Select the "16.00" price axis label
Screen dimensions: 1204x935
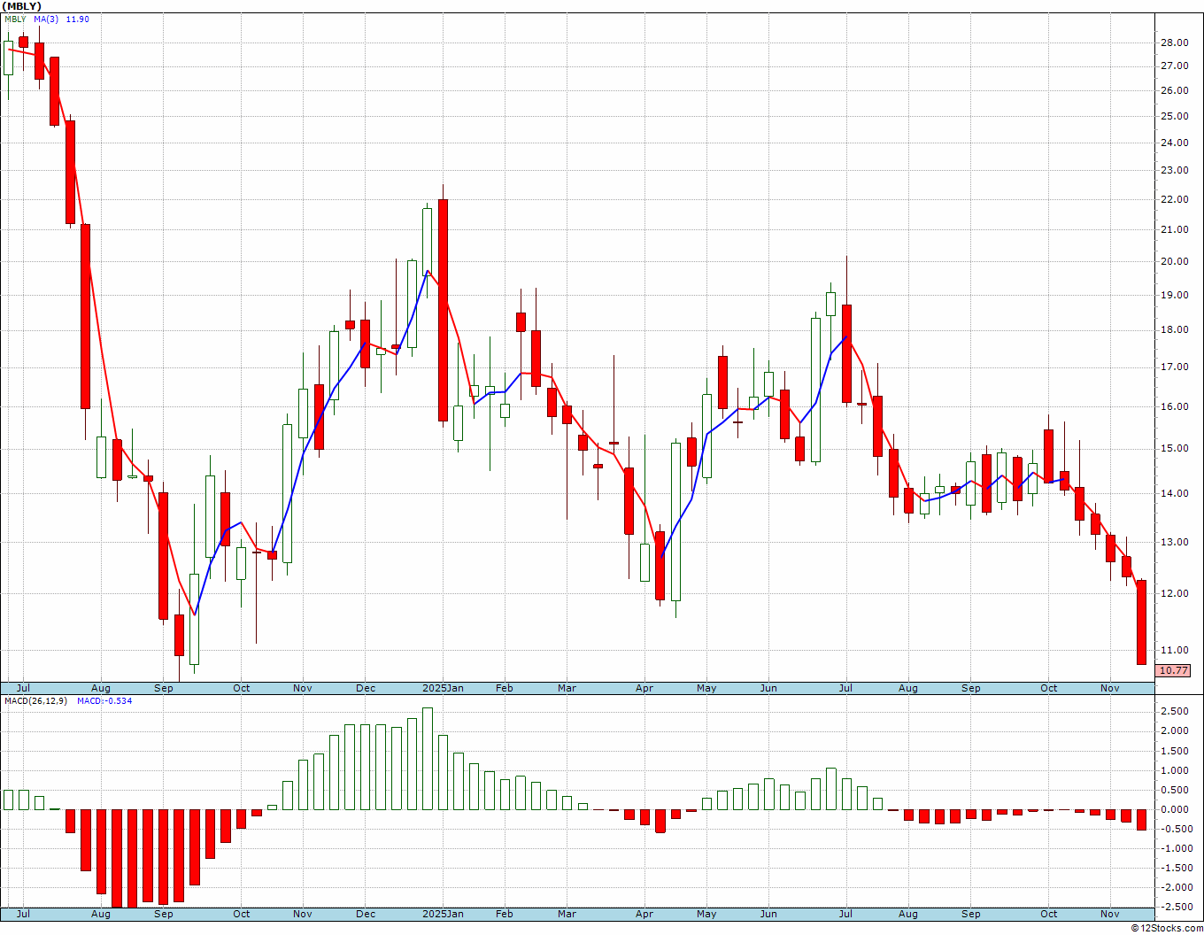tap(1175, 407)
